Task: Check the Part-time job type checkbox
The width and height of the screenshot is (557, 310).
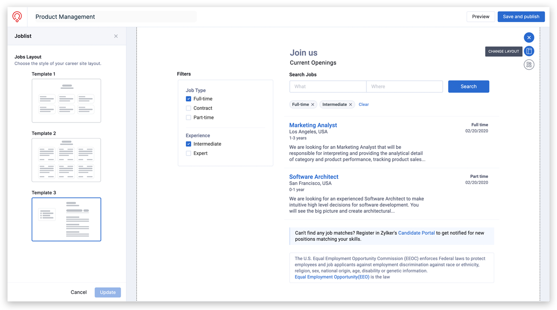Action: coord(189,117)
